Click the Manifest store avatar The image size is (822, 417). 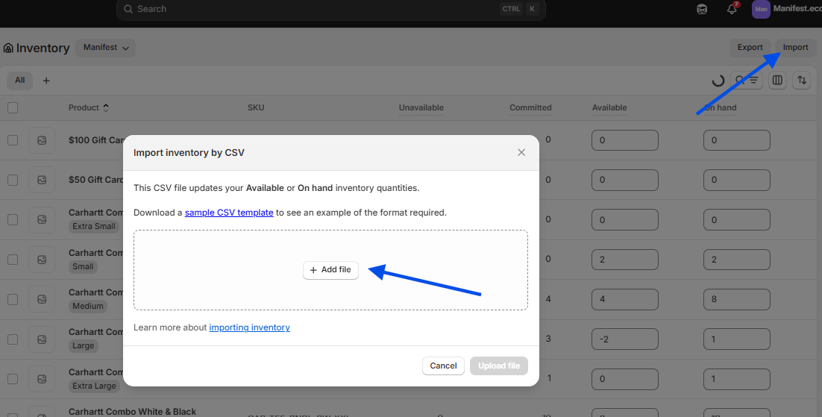tap(761, 9)
